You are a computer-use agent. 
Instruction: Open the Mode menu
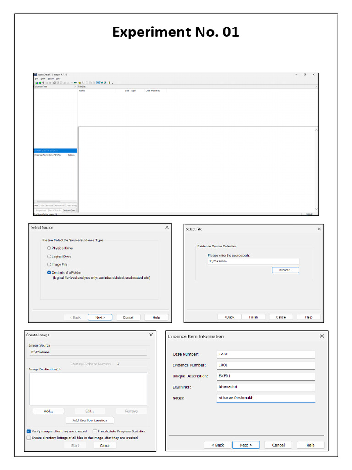point(50,78)
